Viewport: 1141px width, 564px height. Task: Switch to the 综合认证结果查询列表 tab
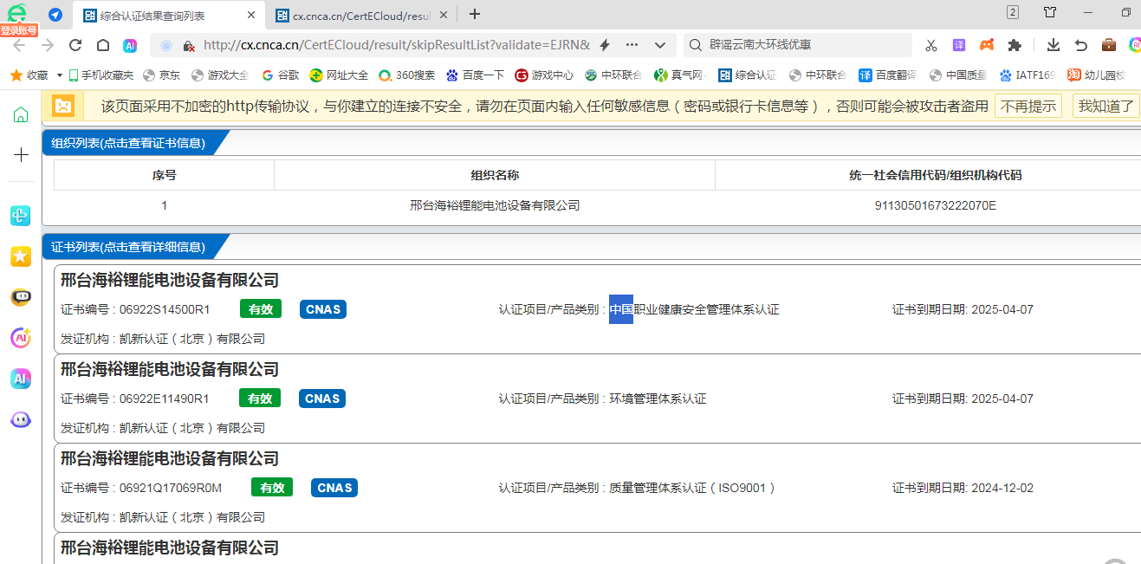coord(169,15)
